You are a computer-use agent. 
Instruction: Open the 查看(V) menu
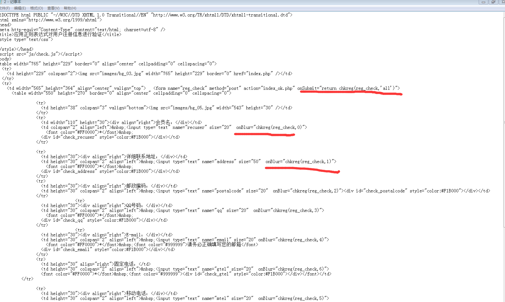click(x=53, y=8)
